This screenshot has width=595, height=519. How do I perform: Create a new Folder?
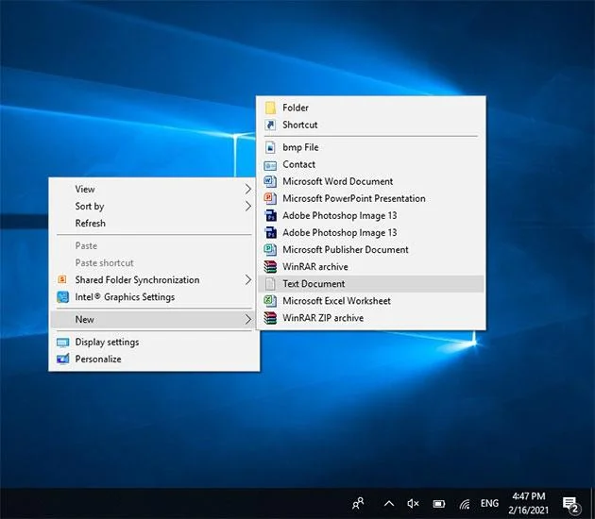(371, 108)
